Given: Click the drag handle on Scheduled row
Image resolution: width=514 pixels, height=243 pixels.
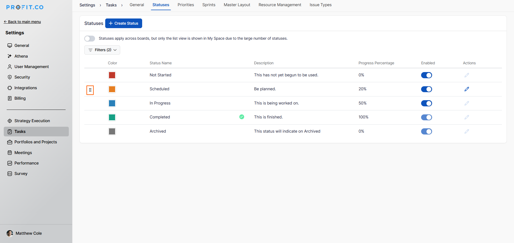Looking at the screenshot, I should click(90, 90).
